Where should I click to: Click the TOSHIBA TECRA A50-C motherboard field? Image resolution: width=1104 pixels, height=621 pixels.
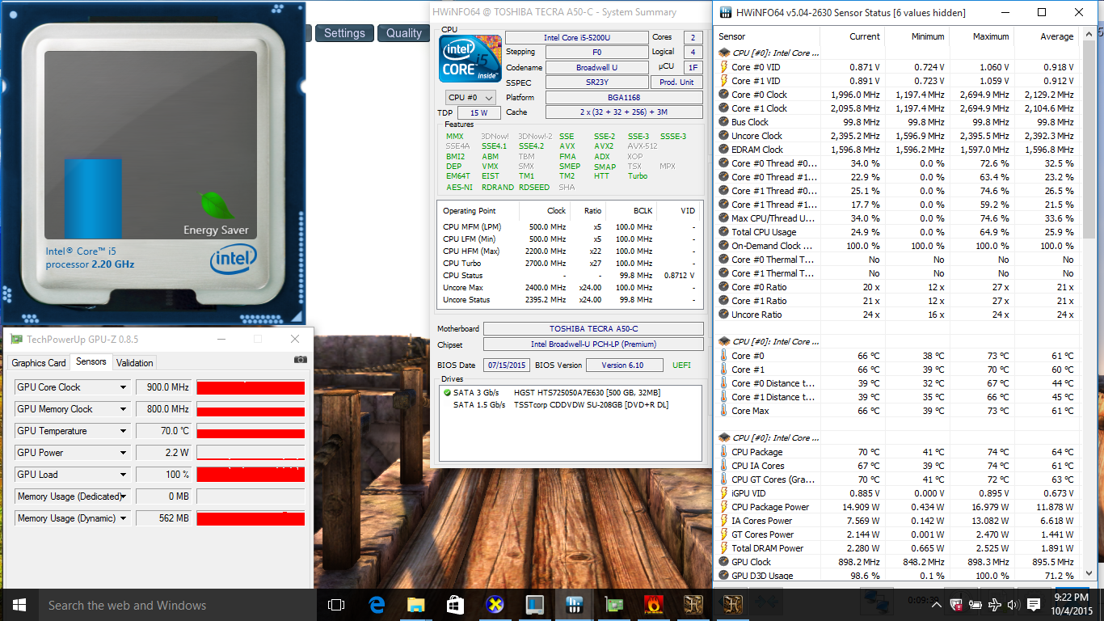(593, 329)
